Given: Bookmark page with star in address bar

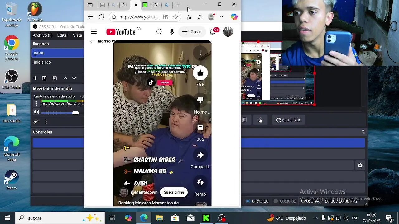Looking at the screenshot, I should pyautogui.click(x=175, y=17).
